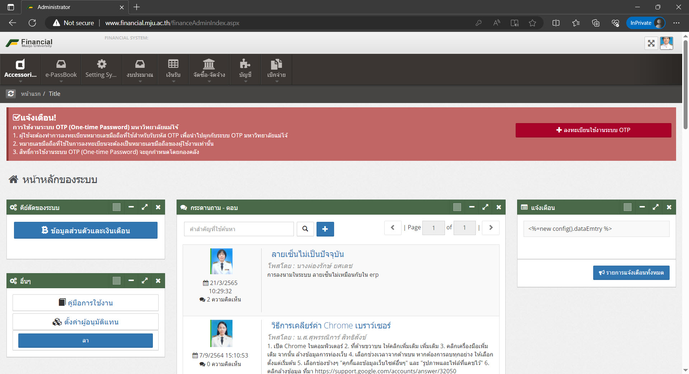Click the search magnifier button in the Q&A board
Viewport: 689px width, 374px height.
(305, 229)
